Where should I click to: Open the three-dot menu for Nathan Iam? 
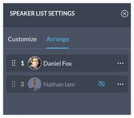tap(120, 84)
